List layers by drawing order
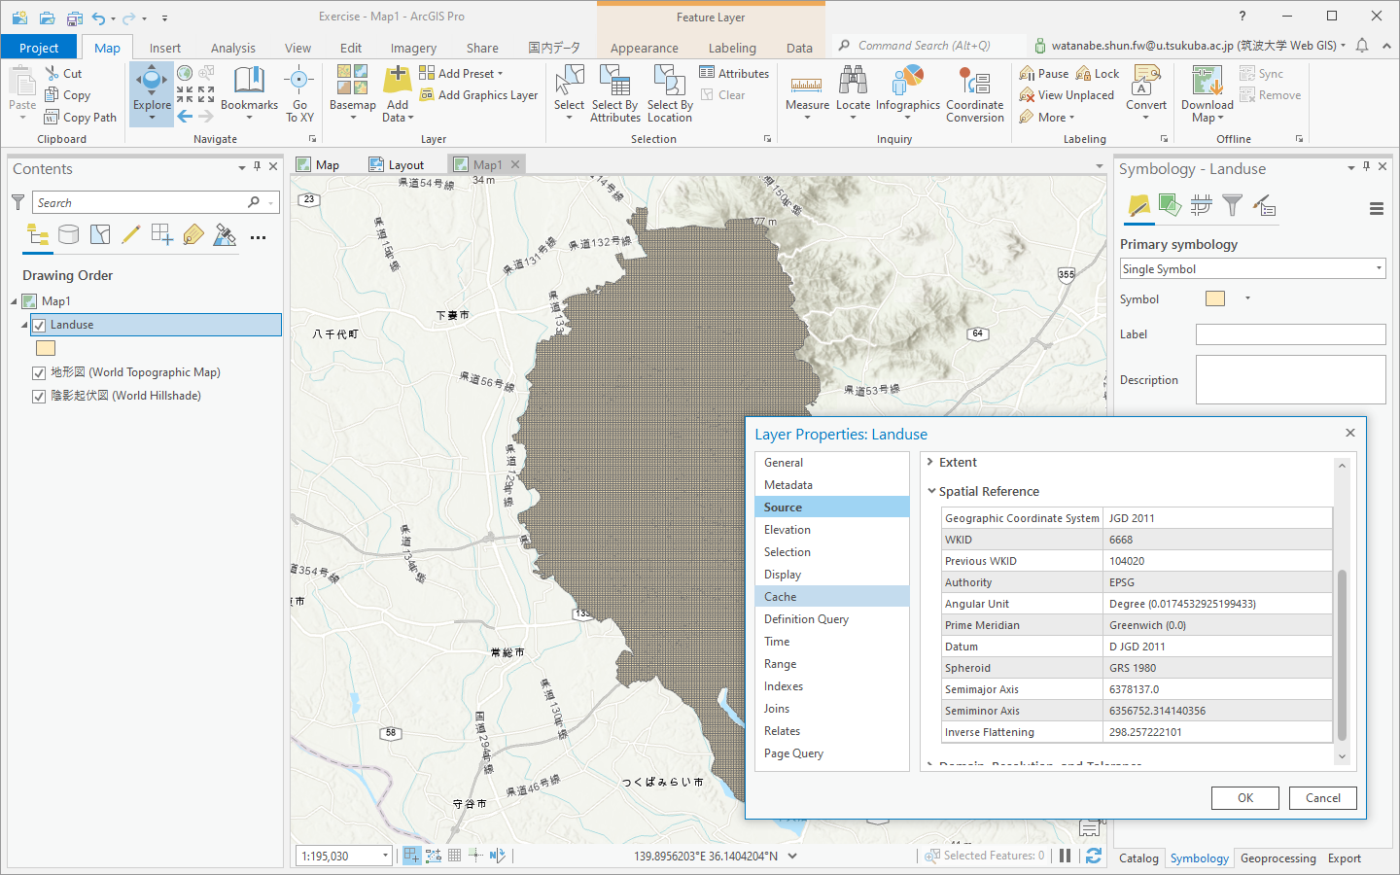Image resolution: width=1400 pixels, height=875 pixels. (38, 234)
